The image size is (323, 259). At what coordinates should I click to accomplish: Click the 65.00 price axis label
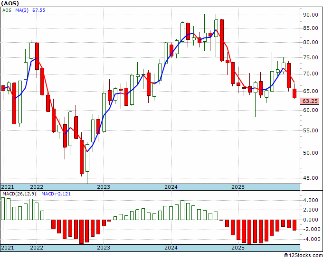point(311,91)
